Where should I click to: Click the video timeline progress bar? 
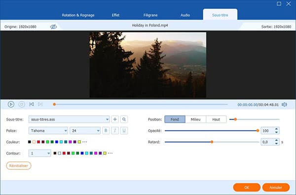tap(141, 104)
